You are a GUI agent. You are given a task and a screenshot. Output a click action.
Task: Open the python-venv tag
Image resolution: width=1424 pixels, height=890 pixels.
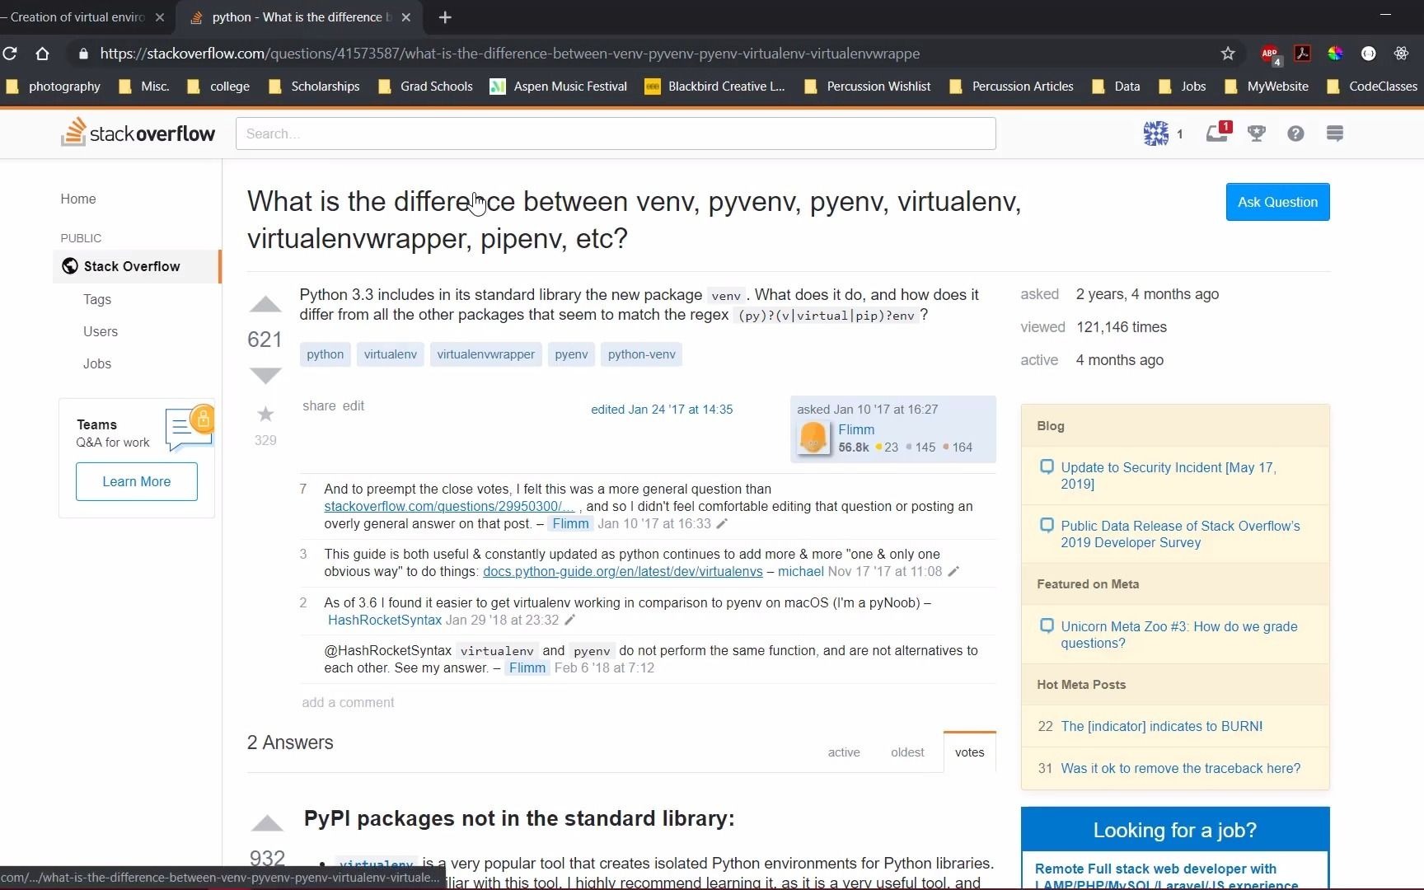click(x=641, y=354)
